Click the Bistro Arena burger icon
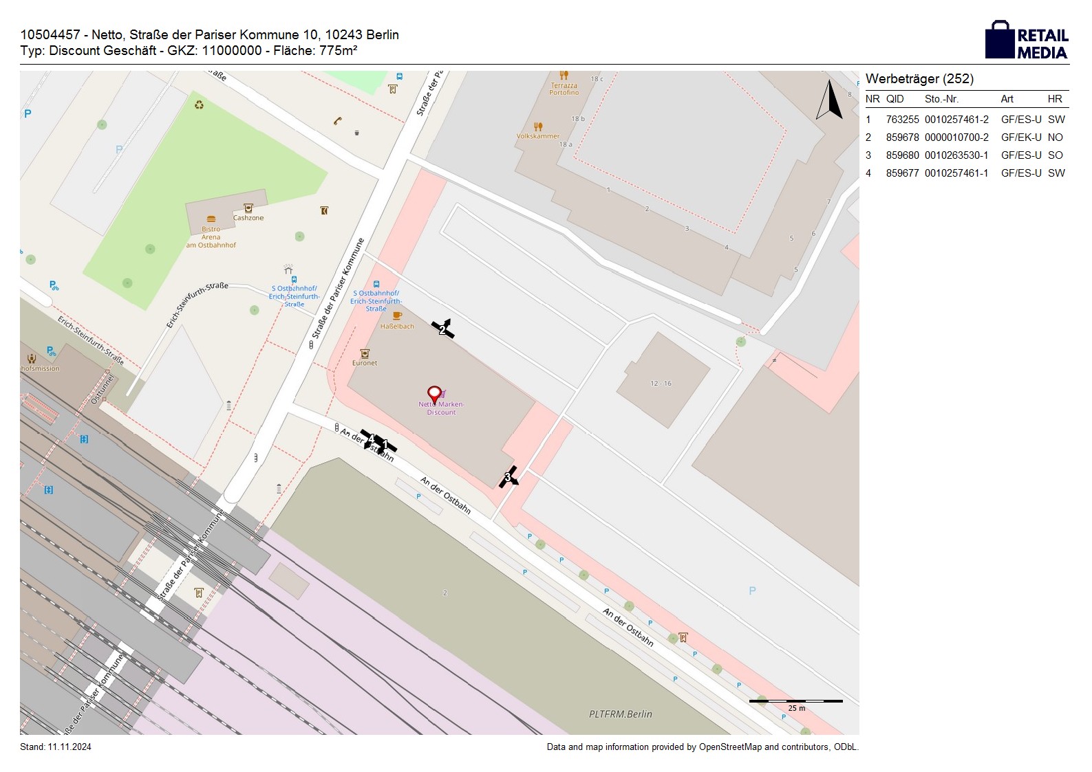This screenshot has height=772, width=1092. click(x=211, y=219)
